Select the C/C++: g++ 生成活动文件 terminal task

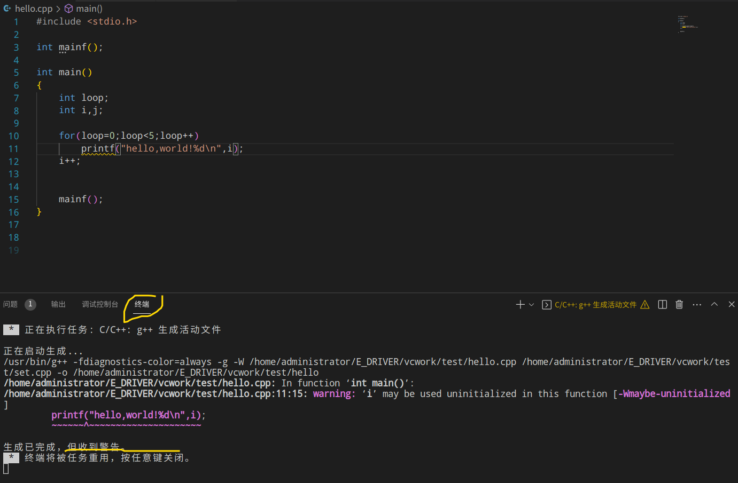point(595,305)
